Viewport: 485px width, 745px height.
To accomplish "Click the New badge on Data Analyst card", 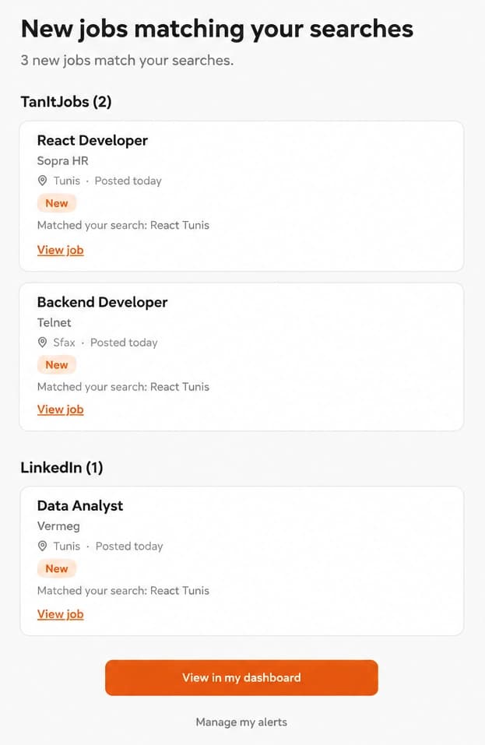I will coord(57,569).
